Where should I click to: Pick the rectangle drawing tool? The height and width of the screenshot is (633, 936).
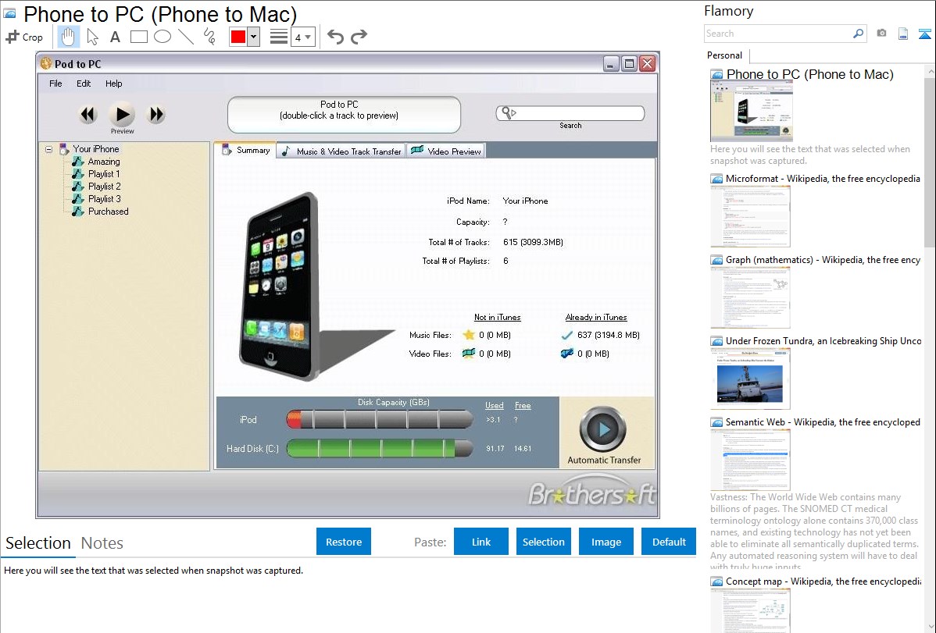(x=138, y=37)
